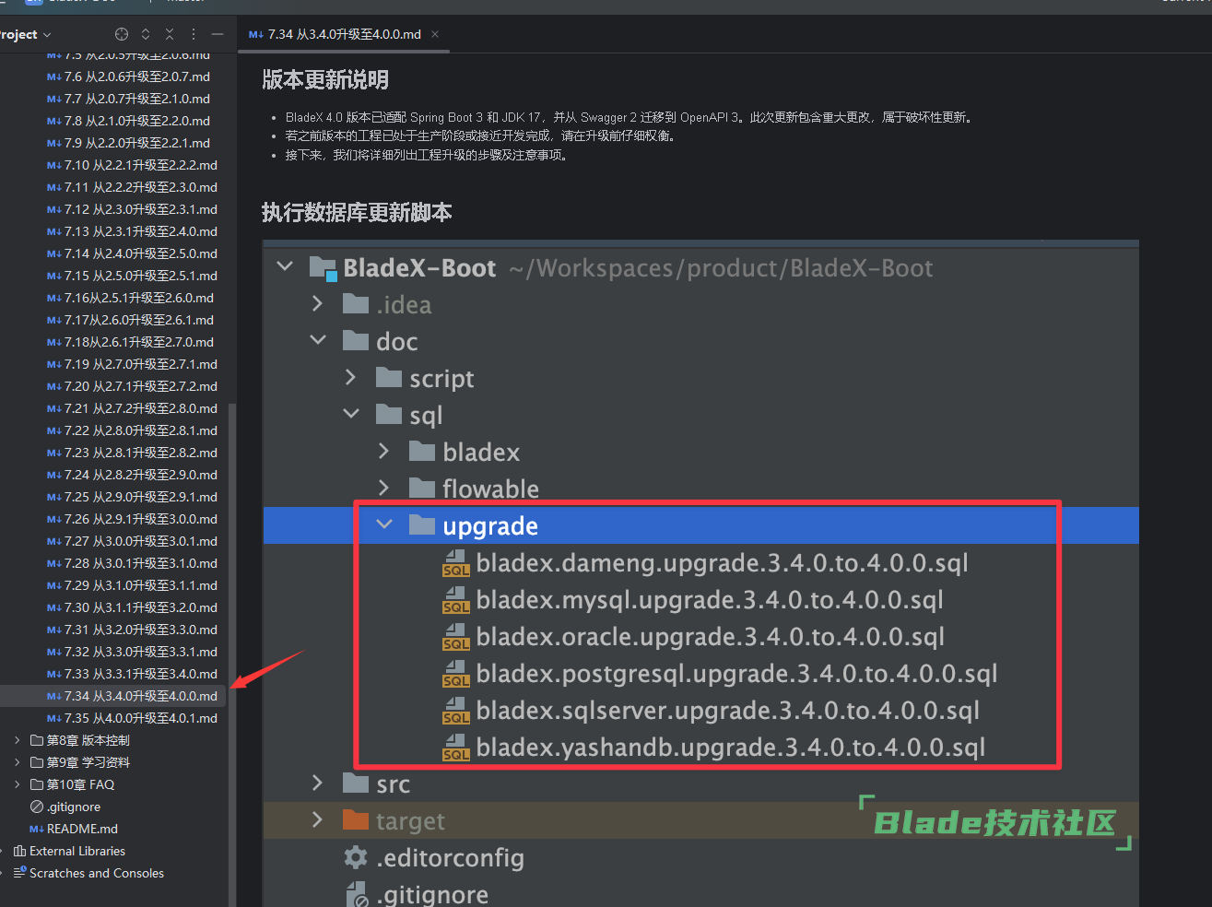Screen dimensions: 1212x907
Task: Click SQL icon of bladex.postgresql.upgrade file
Action: [455, 674]
